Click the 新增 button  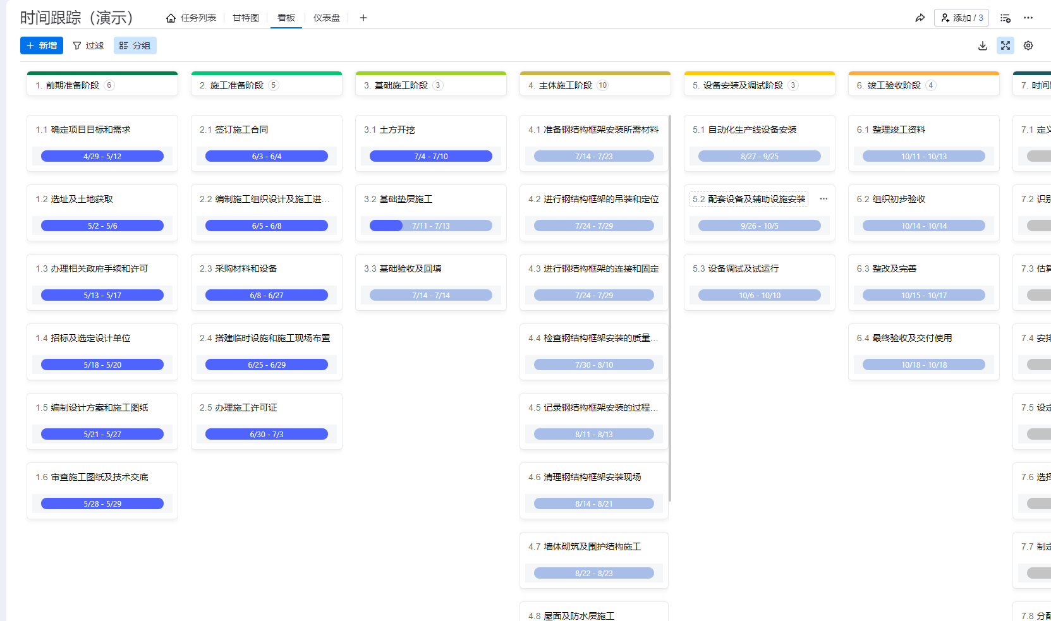point(42,45)
